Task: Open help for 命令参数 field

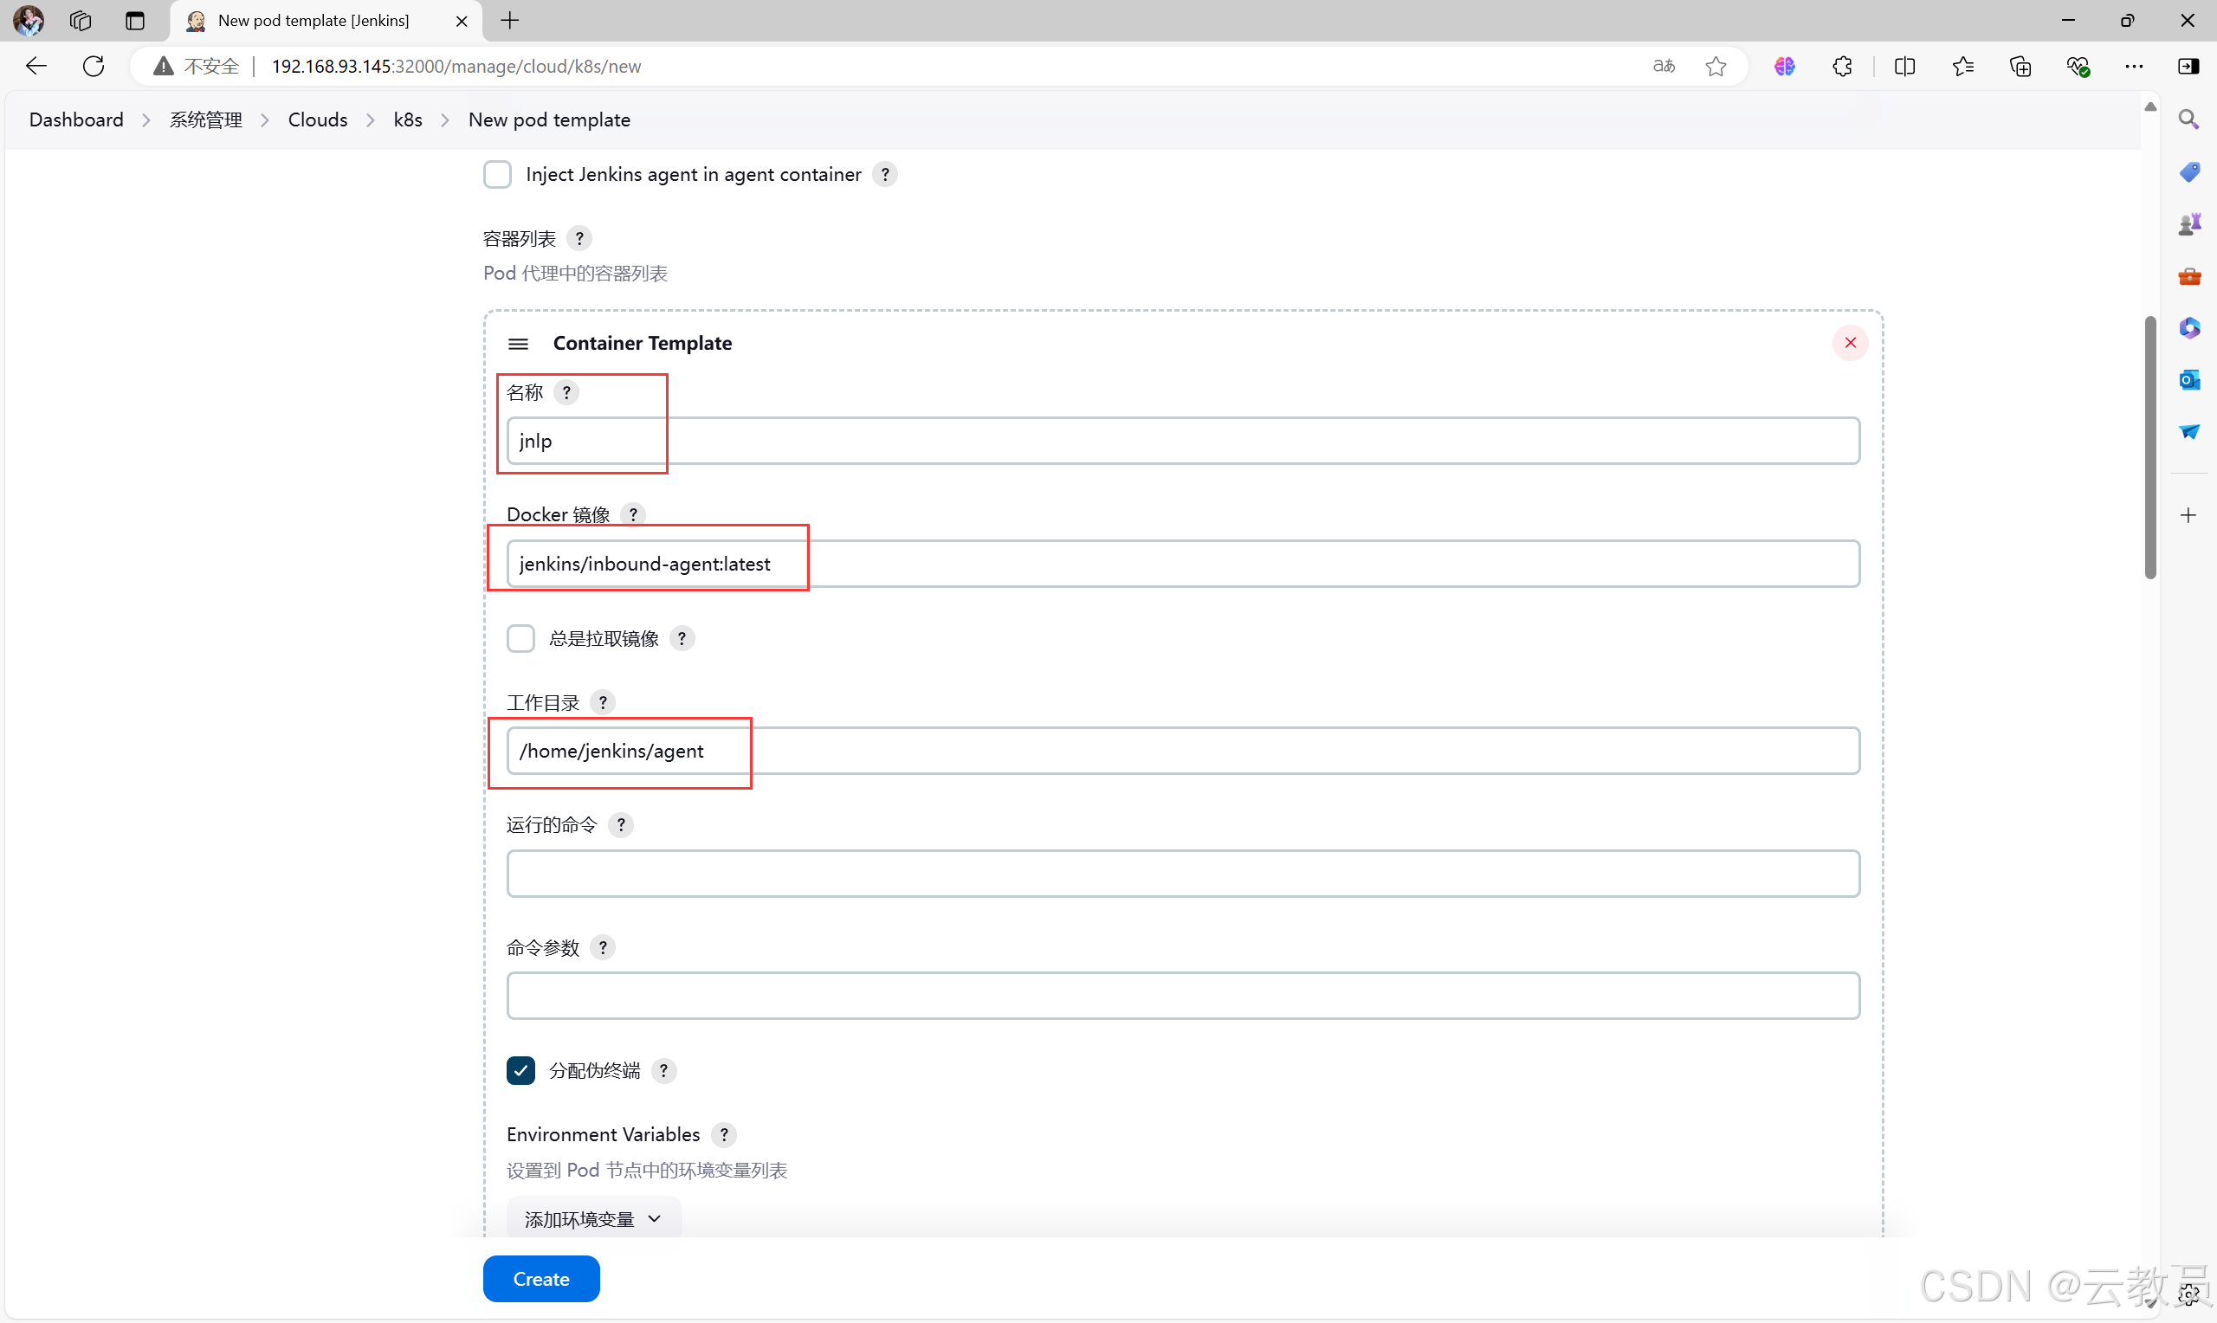Action: (x=603, y=948)
